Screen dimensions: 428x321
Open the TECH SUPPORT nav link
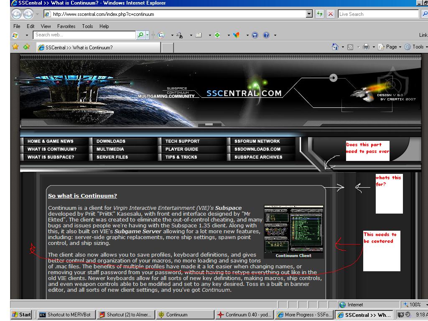(x=182, y=141)
